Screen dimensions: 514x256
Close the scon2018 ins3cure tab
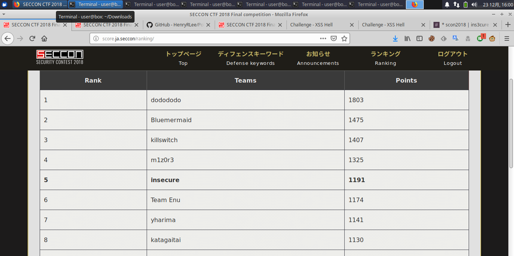pyautogui.click(x=495, y=25)
